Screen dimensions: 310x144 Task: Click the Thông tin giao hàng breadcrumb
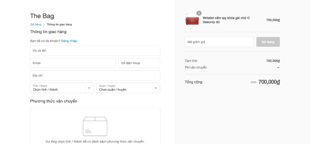[x=59, y=24]
